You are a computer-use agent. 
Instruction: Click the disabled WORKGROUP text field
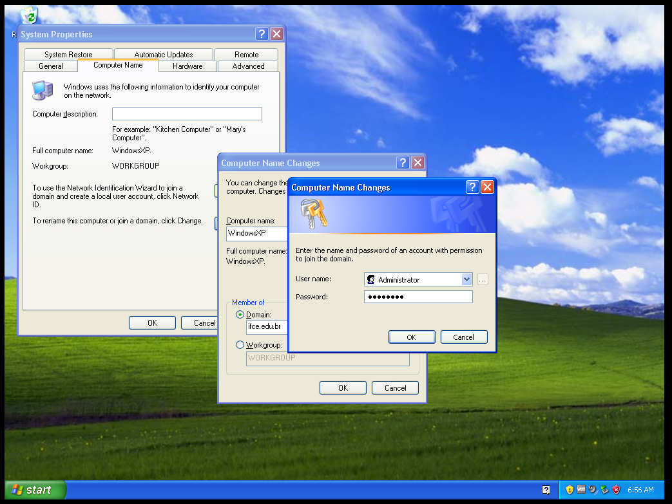click(x=328, y=358)
